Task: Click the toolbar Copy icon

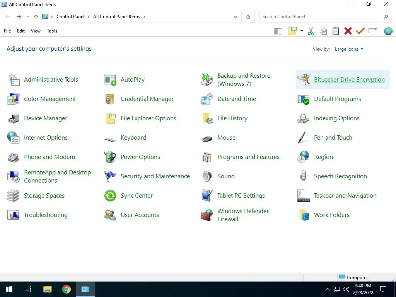Action: coord(323,31)
